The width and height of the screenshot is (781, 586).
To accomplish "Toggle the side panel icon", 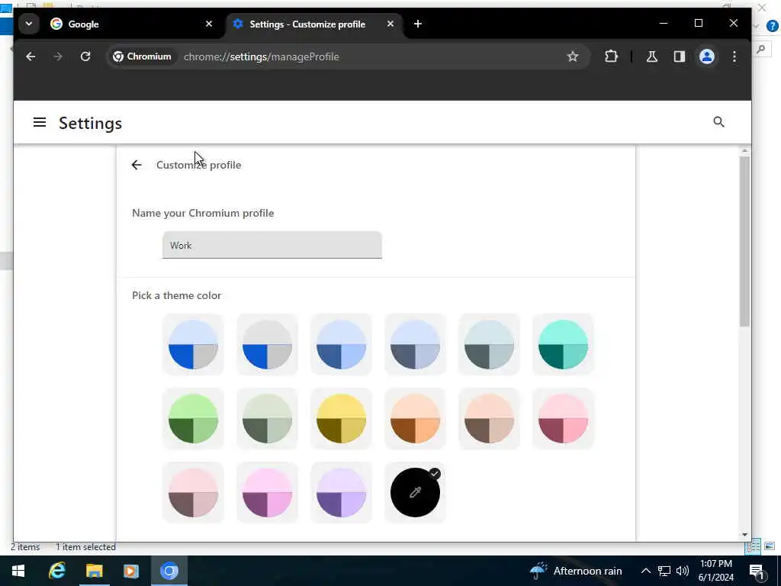I will coord(680,56).
